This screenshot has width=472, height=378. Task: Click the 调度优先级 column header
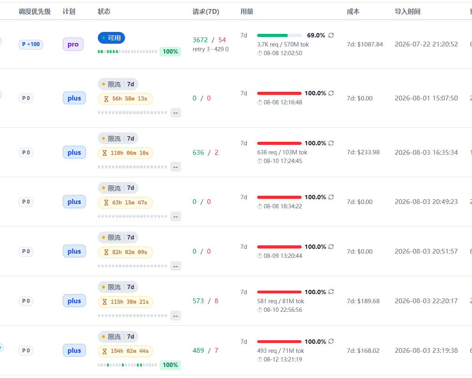(35, 11)
